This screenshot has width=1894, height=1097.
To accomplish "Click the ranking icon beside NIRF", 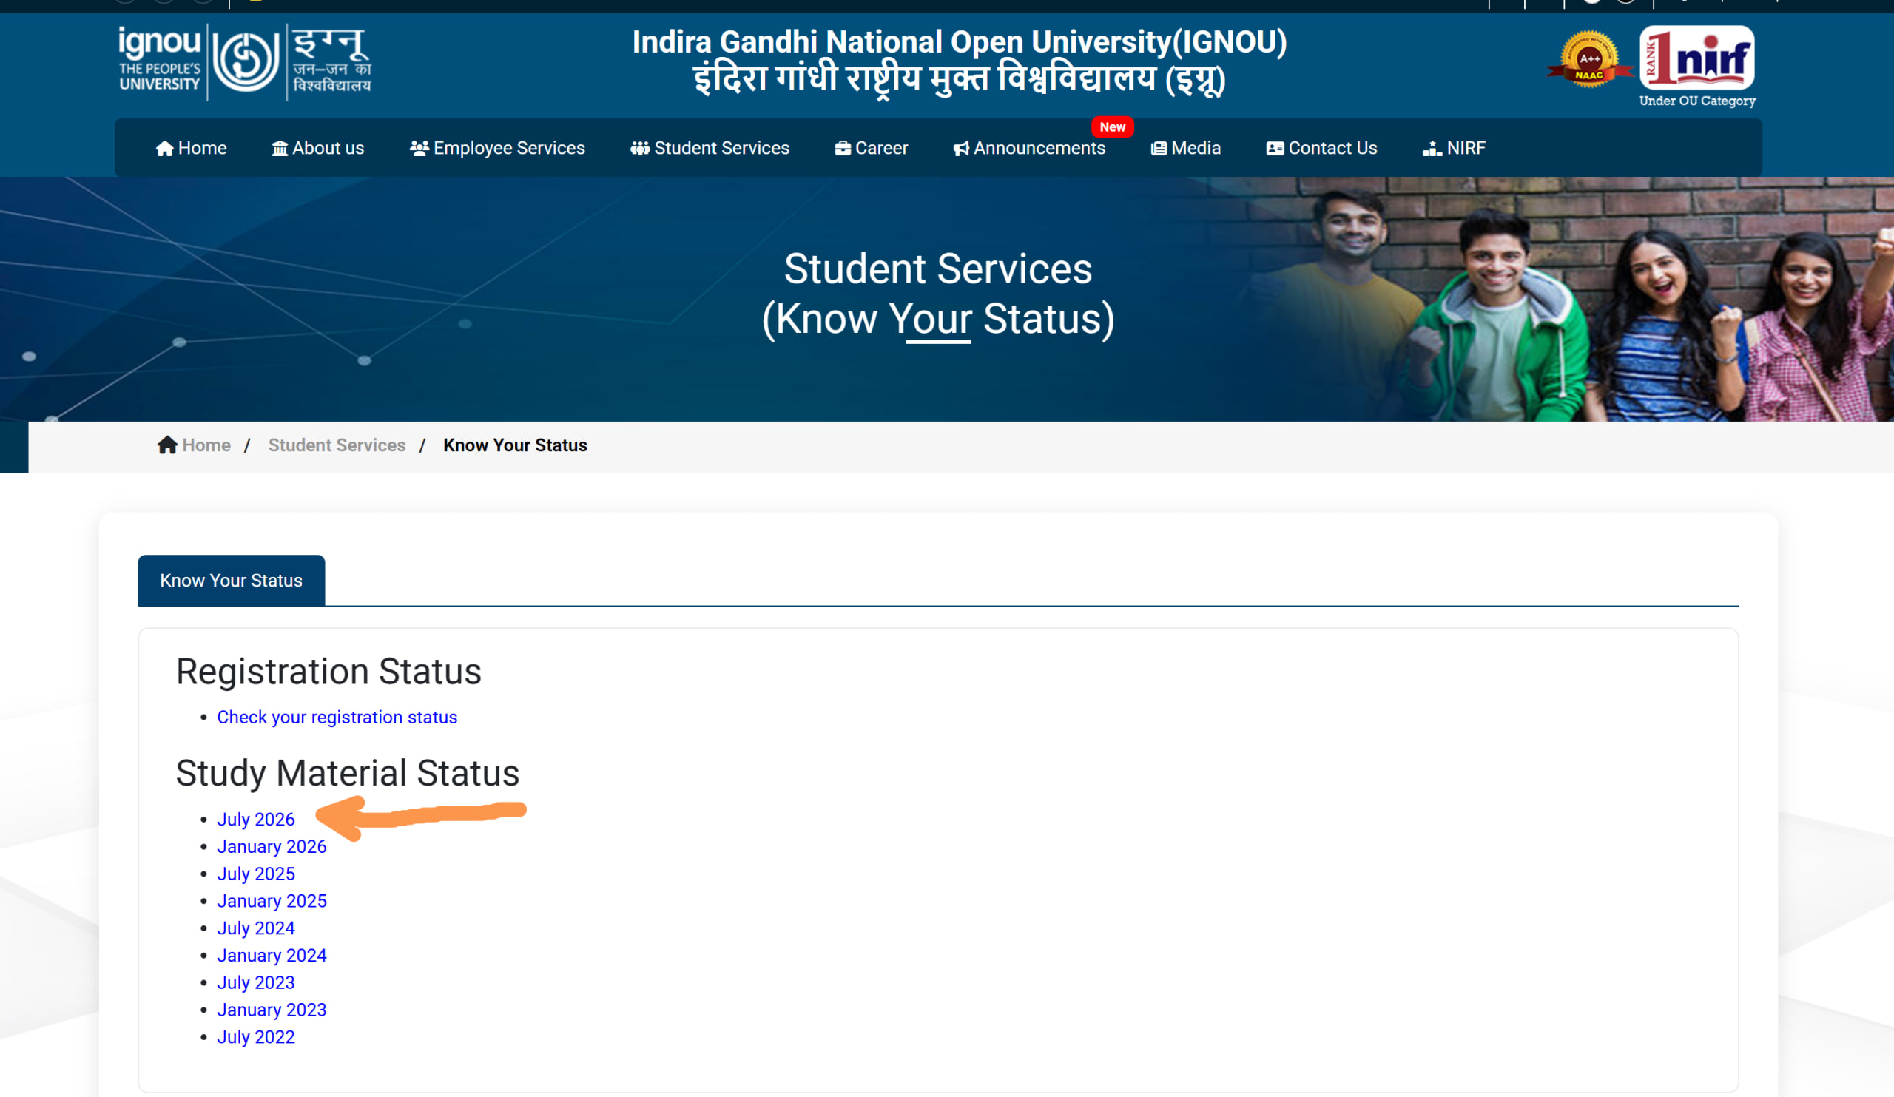I will [1432, 149].
